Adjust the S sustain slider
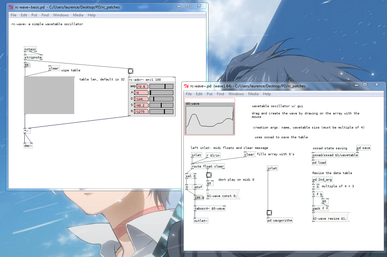The height and width of the screenshot is (257, 387). coord(161,105)
